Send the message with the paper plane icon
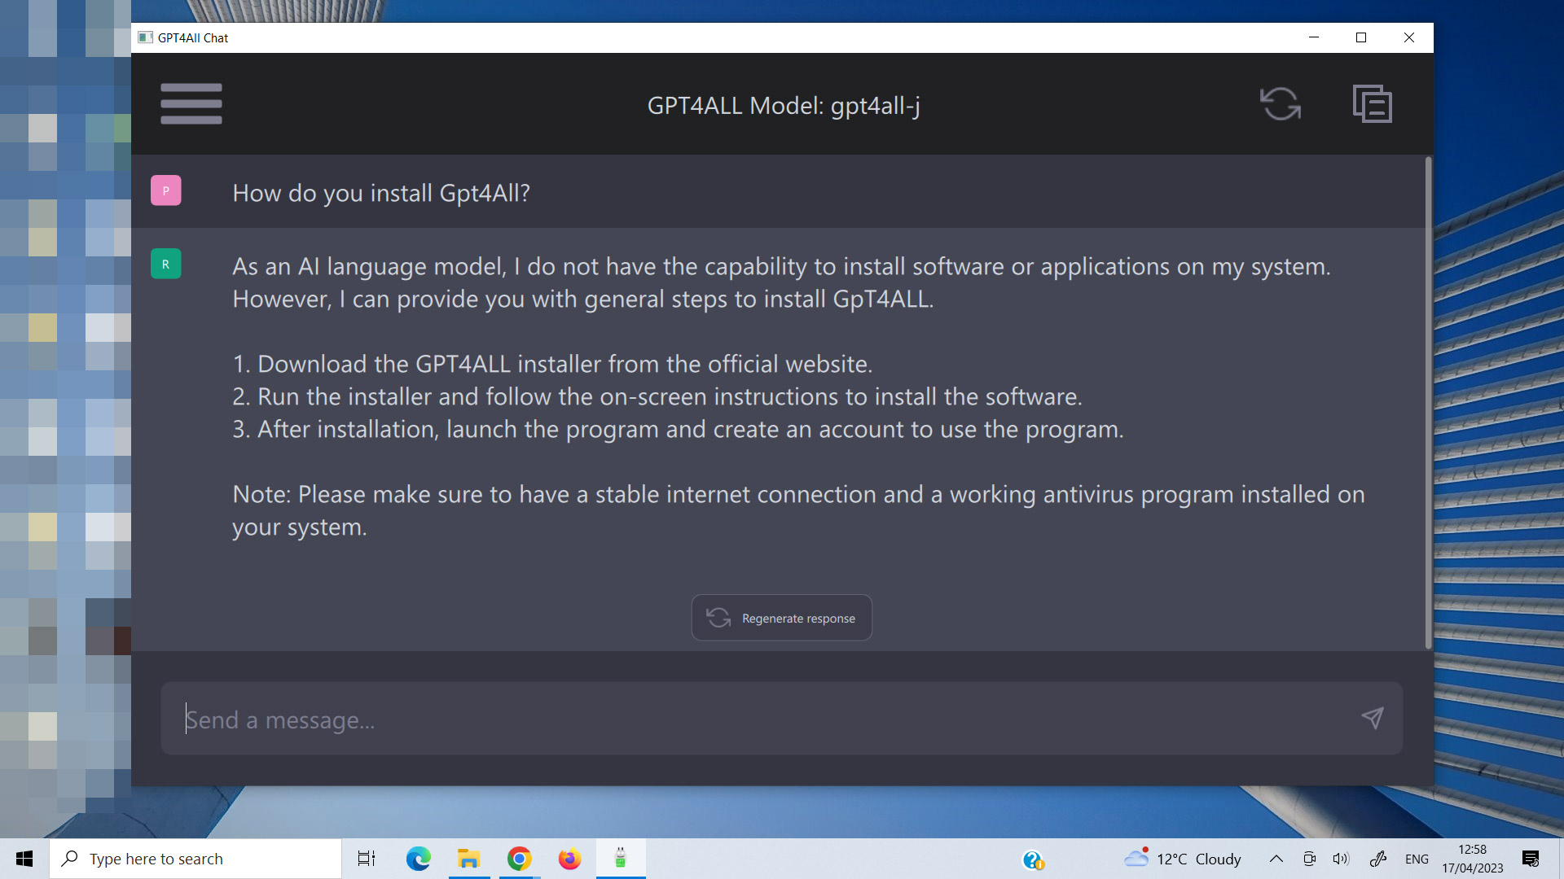 click(1373, 718)
